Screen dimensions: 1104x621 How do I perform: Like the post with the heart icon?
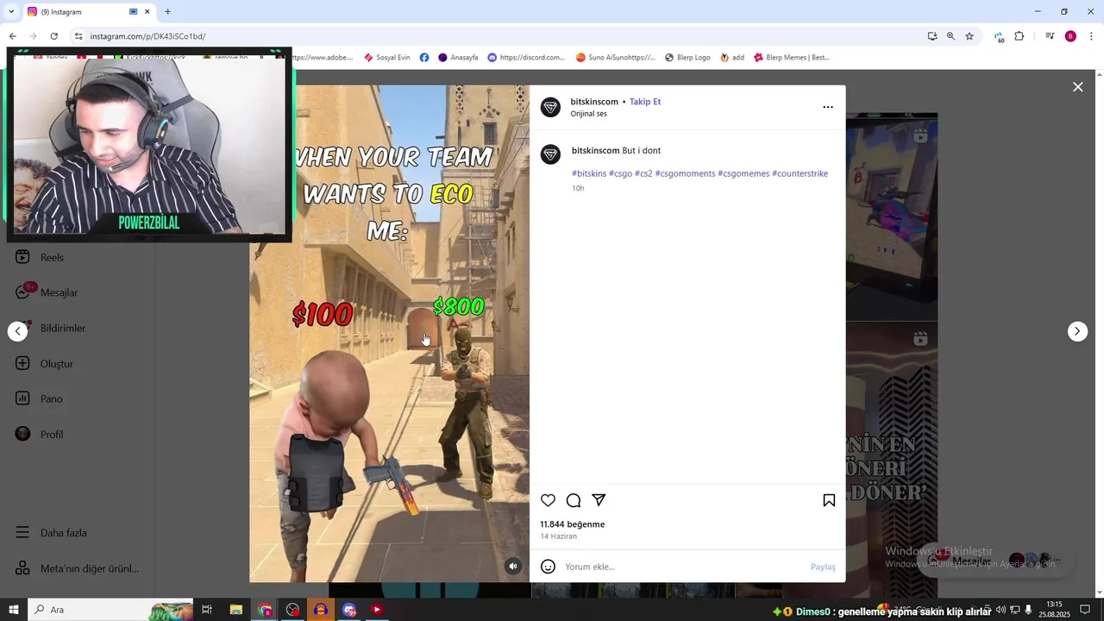[x=548, y=500]
